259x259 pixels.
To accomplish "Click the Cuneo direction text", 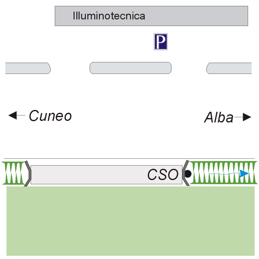I will click(x=50, y=116).
